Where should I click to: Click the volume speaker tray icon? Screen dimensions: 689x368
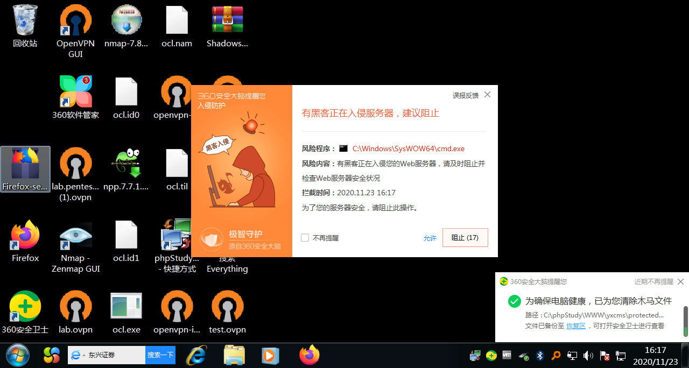coord(588,356)
